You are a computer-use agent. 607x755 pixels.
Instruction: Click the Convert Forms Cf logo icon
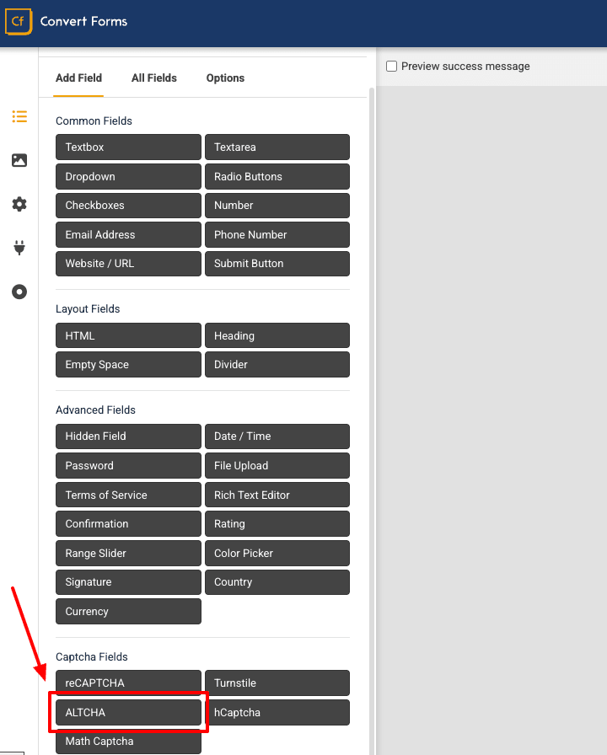pyautogui.click(x=19, y=22)
